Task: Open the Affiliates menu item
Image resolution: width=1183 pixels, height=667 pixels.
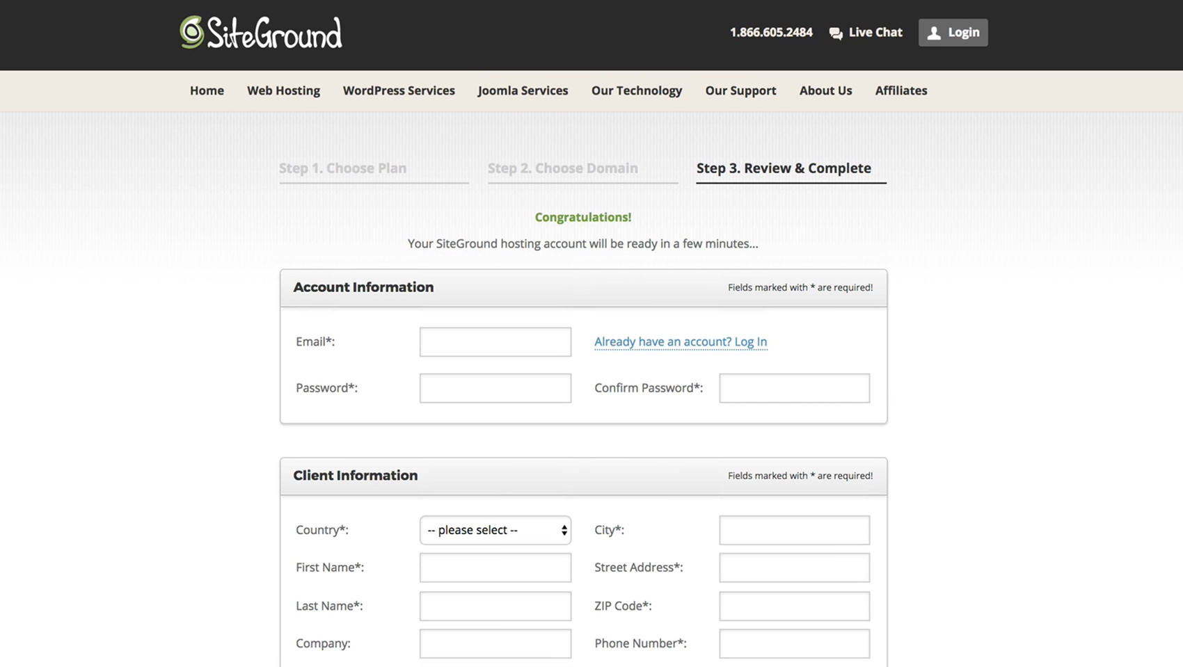Action: pos(901,90)
